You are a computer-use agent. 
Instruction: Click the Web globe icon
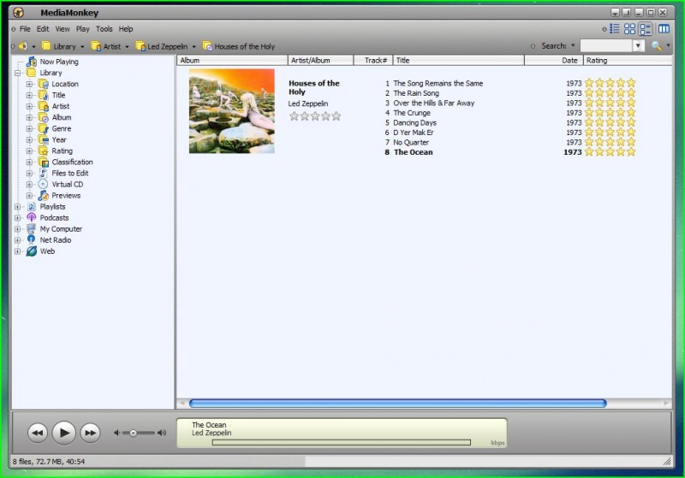pyautogui.click(x=32, y=251)
